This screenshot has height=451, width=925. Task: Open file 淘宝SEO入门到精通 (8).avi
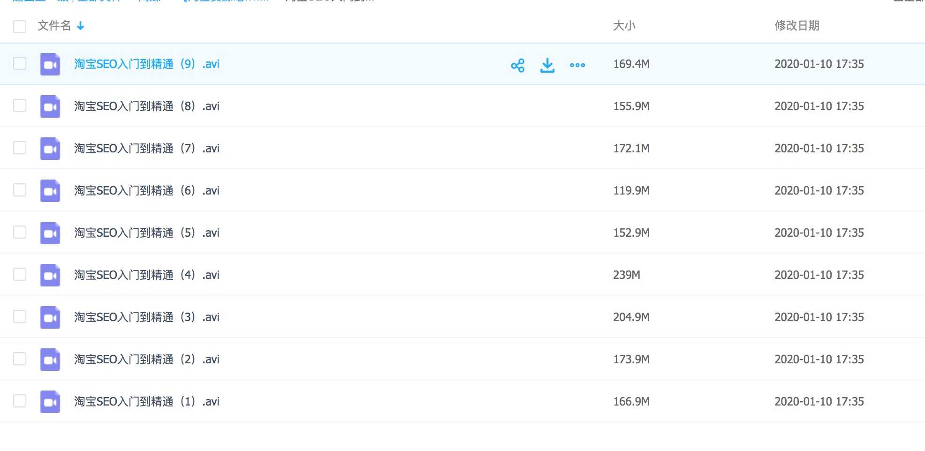pyautogui.click(x=147, y=106)
